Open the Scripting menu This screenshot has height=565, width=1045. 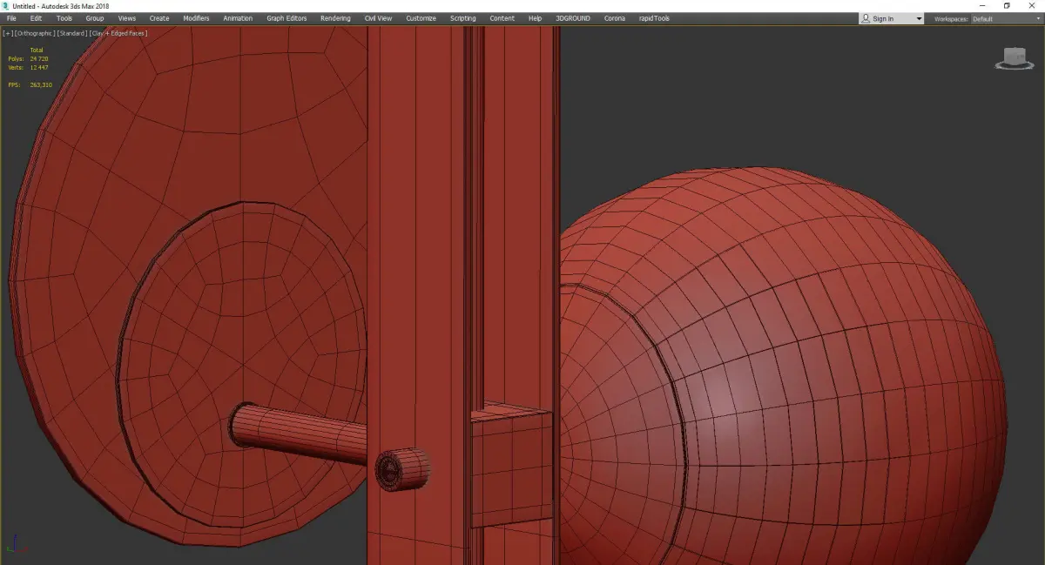(x=463, y=18)
